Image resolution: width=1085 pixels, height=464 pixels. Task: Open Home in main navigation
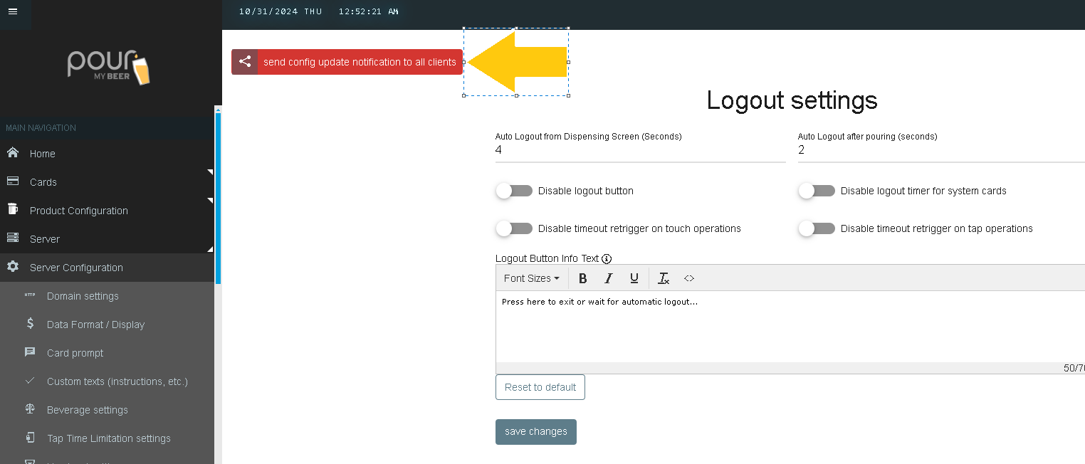[107, 154]
